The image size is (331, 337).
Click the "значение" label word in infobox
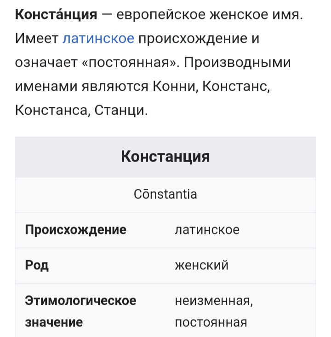click(54, 322)
